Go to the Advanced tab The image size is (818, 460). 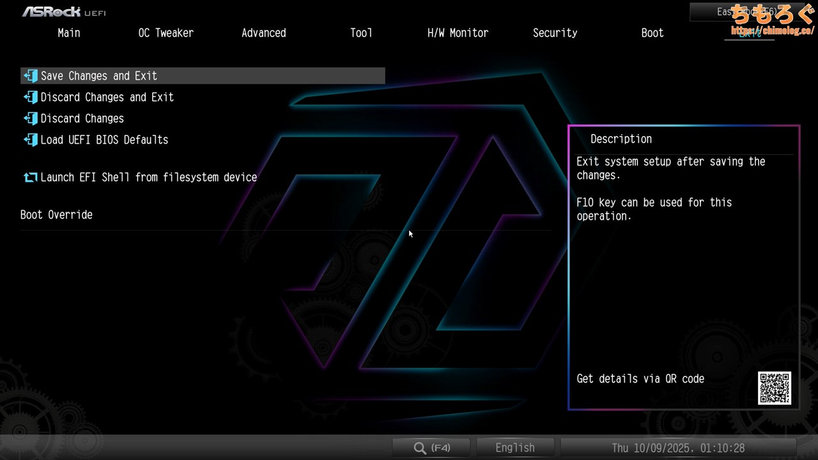pos(263,33)
